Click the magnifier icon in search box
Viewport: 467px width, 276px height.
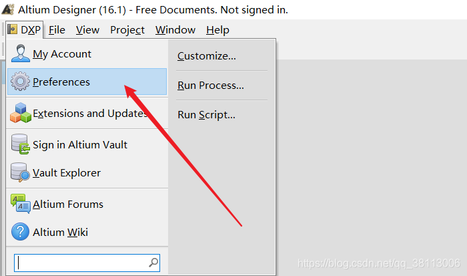pyautogui.click(x=153, y=263)
